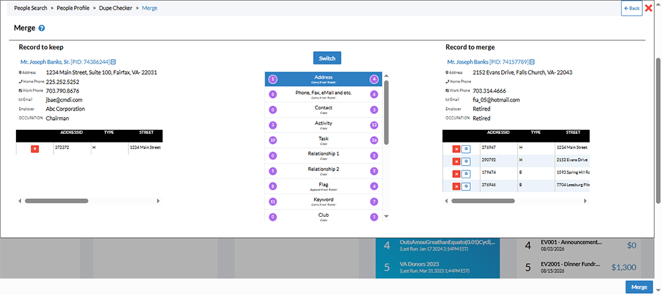
Task: Click right arrow of keep-record table scrollbar
Action: 158,201
